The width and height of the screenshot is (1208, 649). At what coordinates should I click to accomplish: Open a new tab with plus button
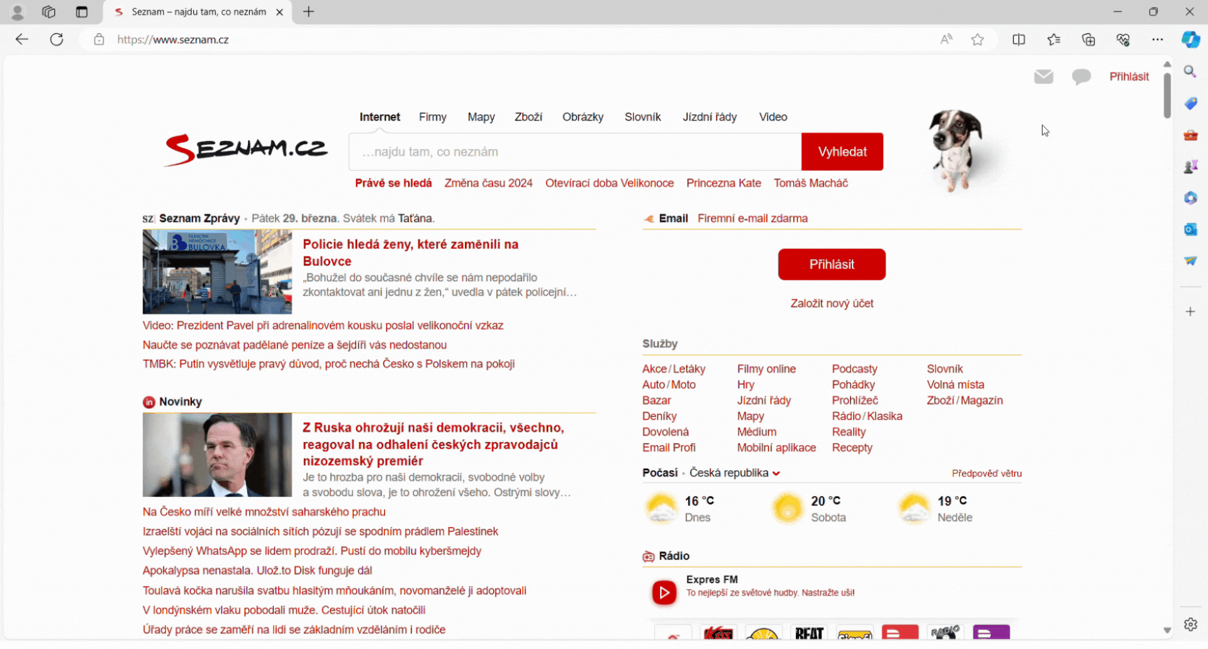click(x=308, y=12)
